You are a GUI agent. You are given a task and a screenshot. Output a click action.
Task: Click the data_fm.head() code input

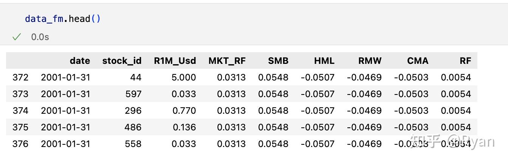point(63,19)
